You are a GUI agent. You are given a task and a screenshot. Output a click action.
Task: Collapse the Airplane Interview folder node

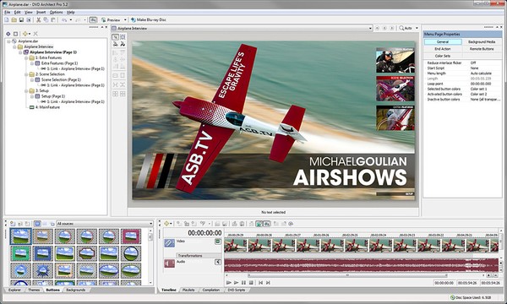click(14, 46)
